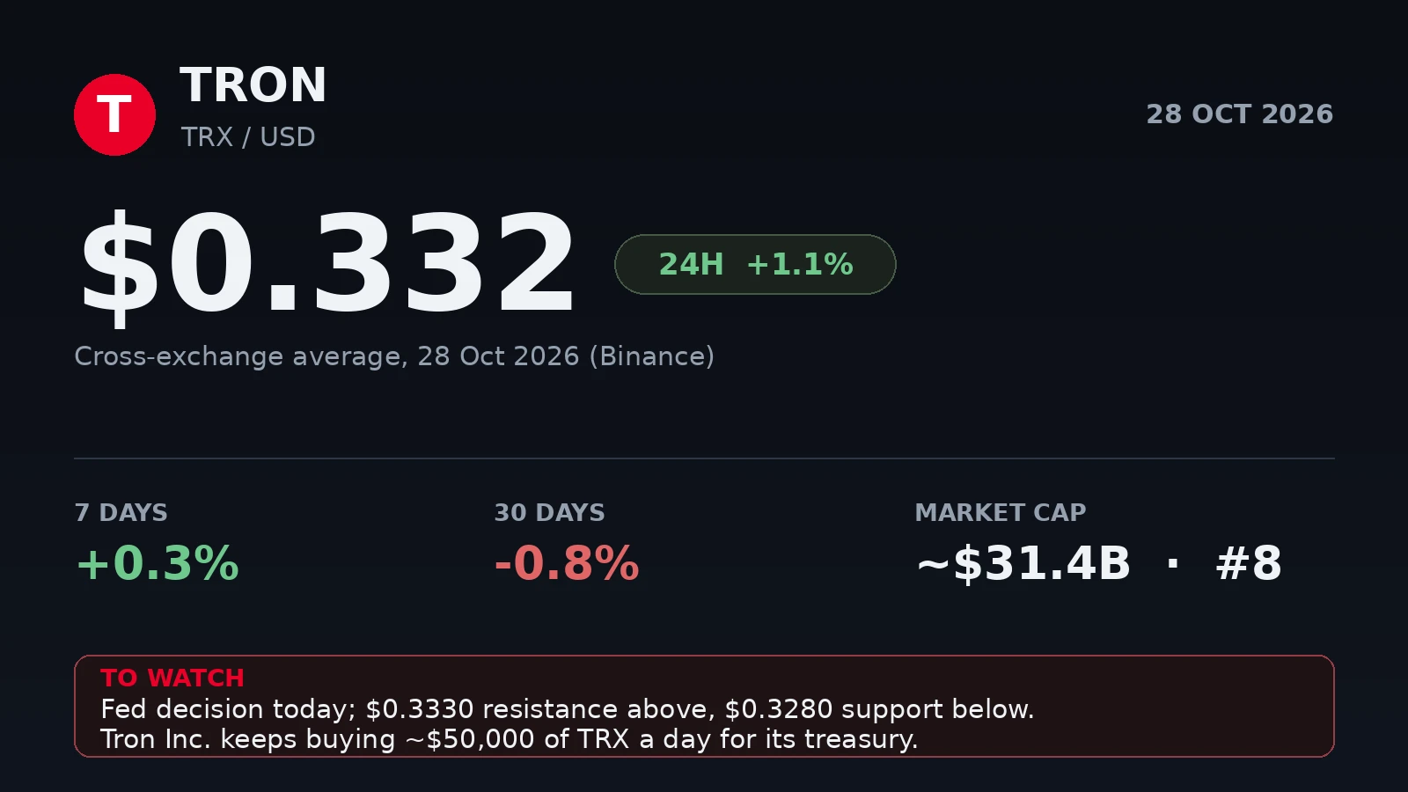Viewport: 1408px width, 792px height.
Task: Click the TRX / USD pair label
Action: pos(248,137)
